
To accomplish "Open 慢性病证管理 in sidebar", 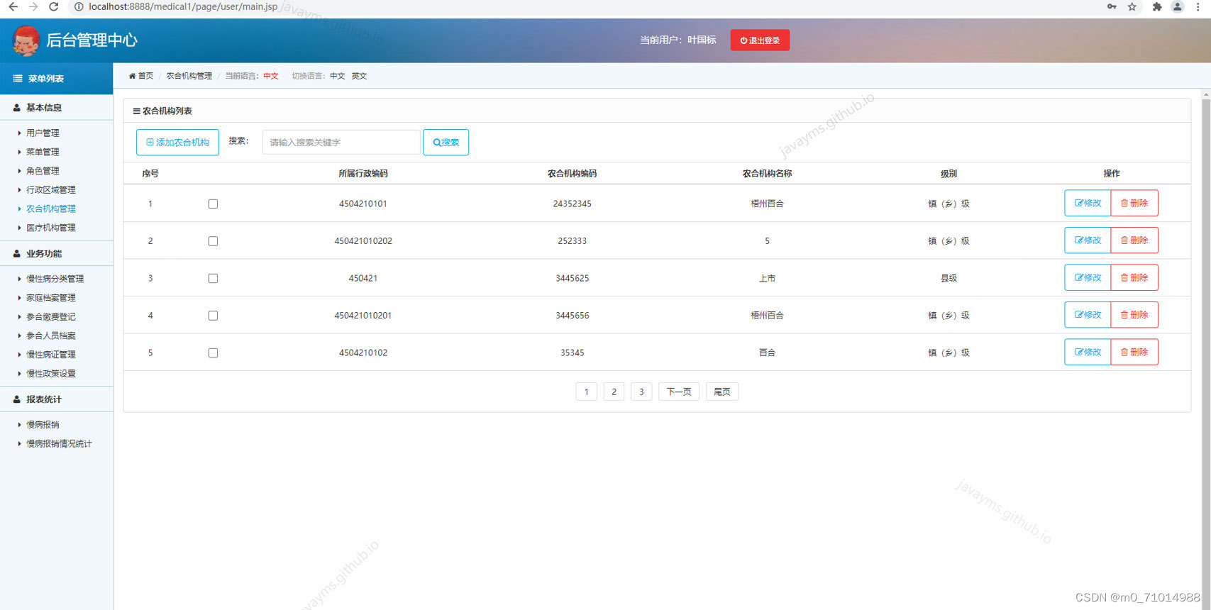I will (51, 355).
